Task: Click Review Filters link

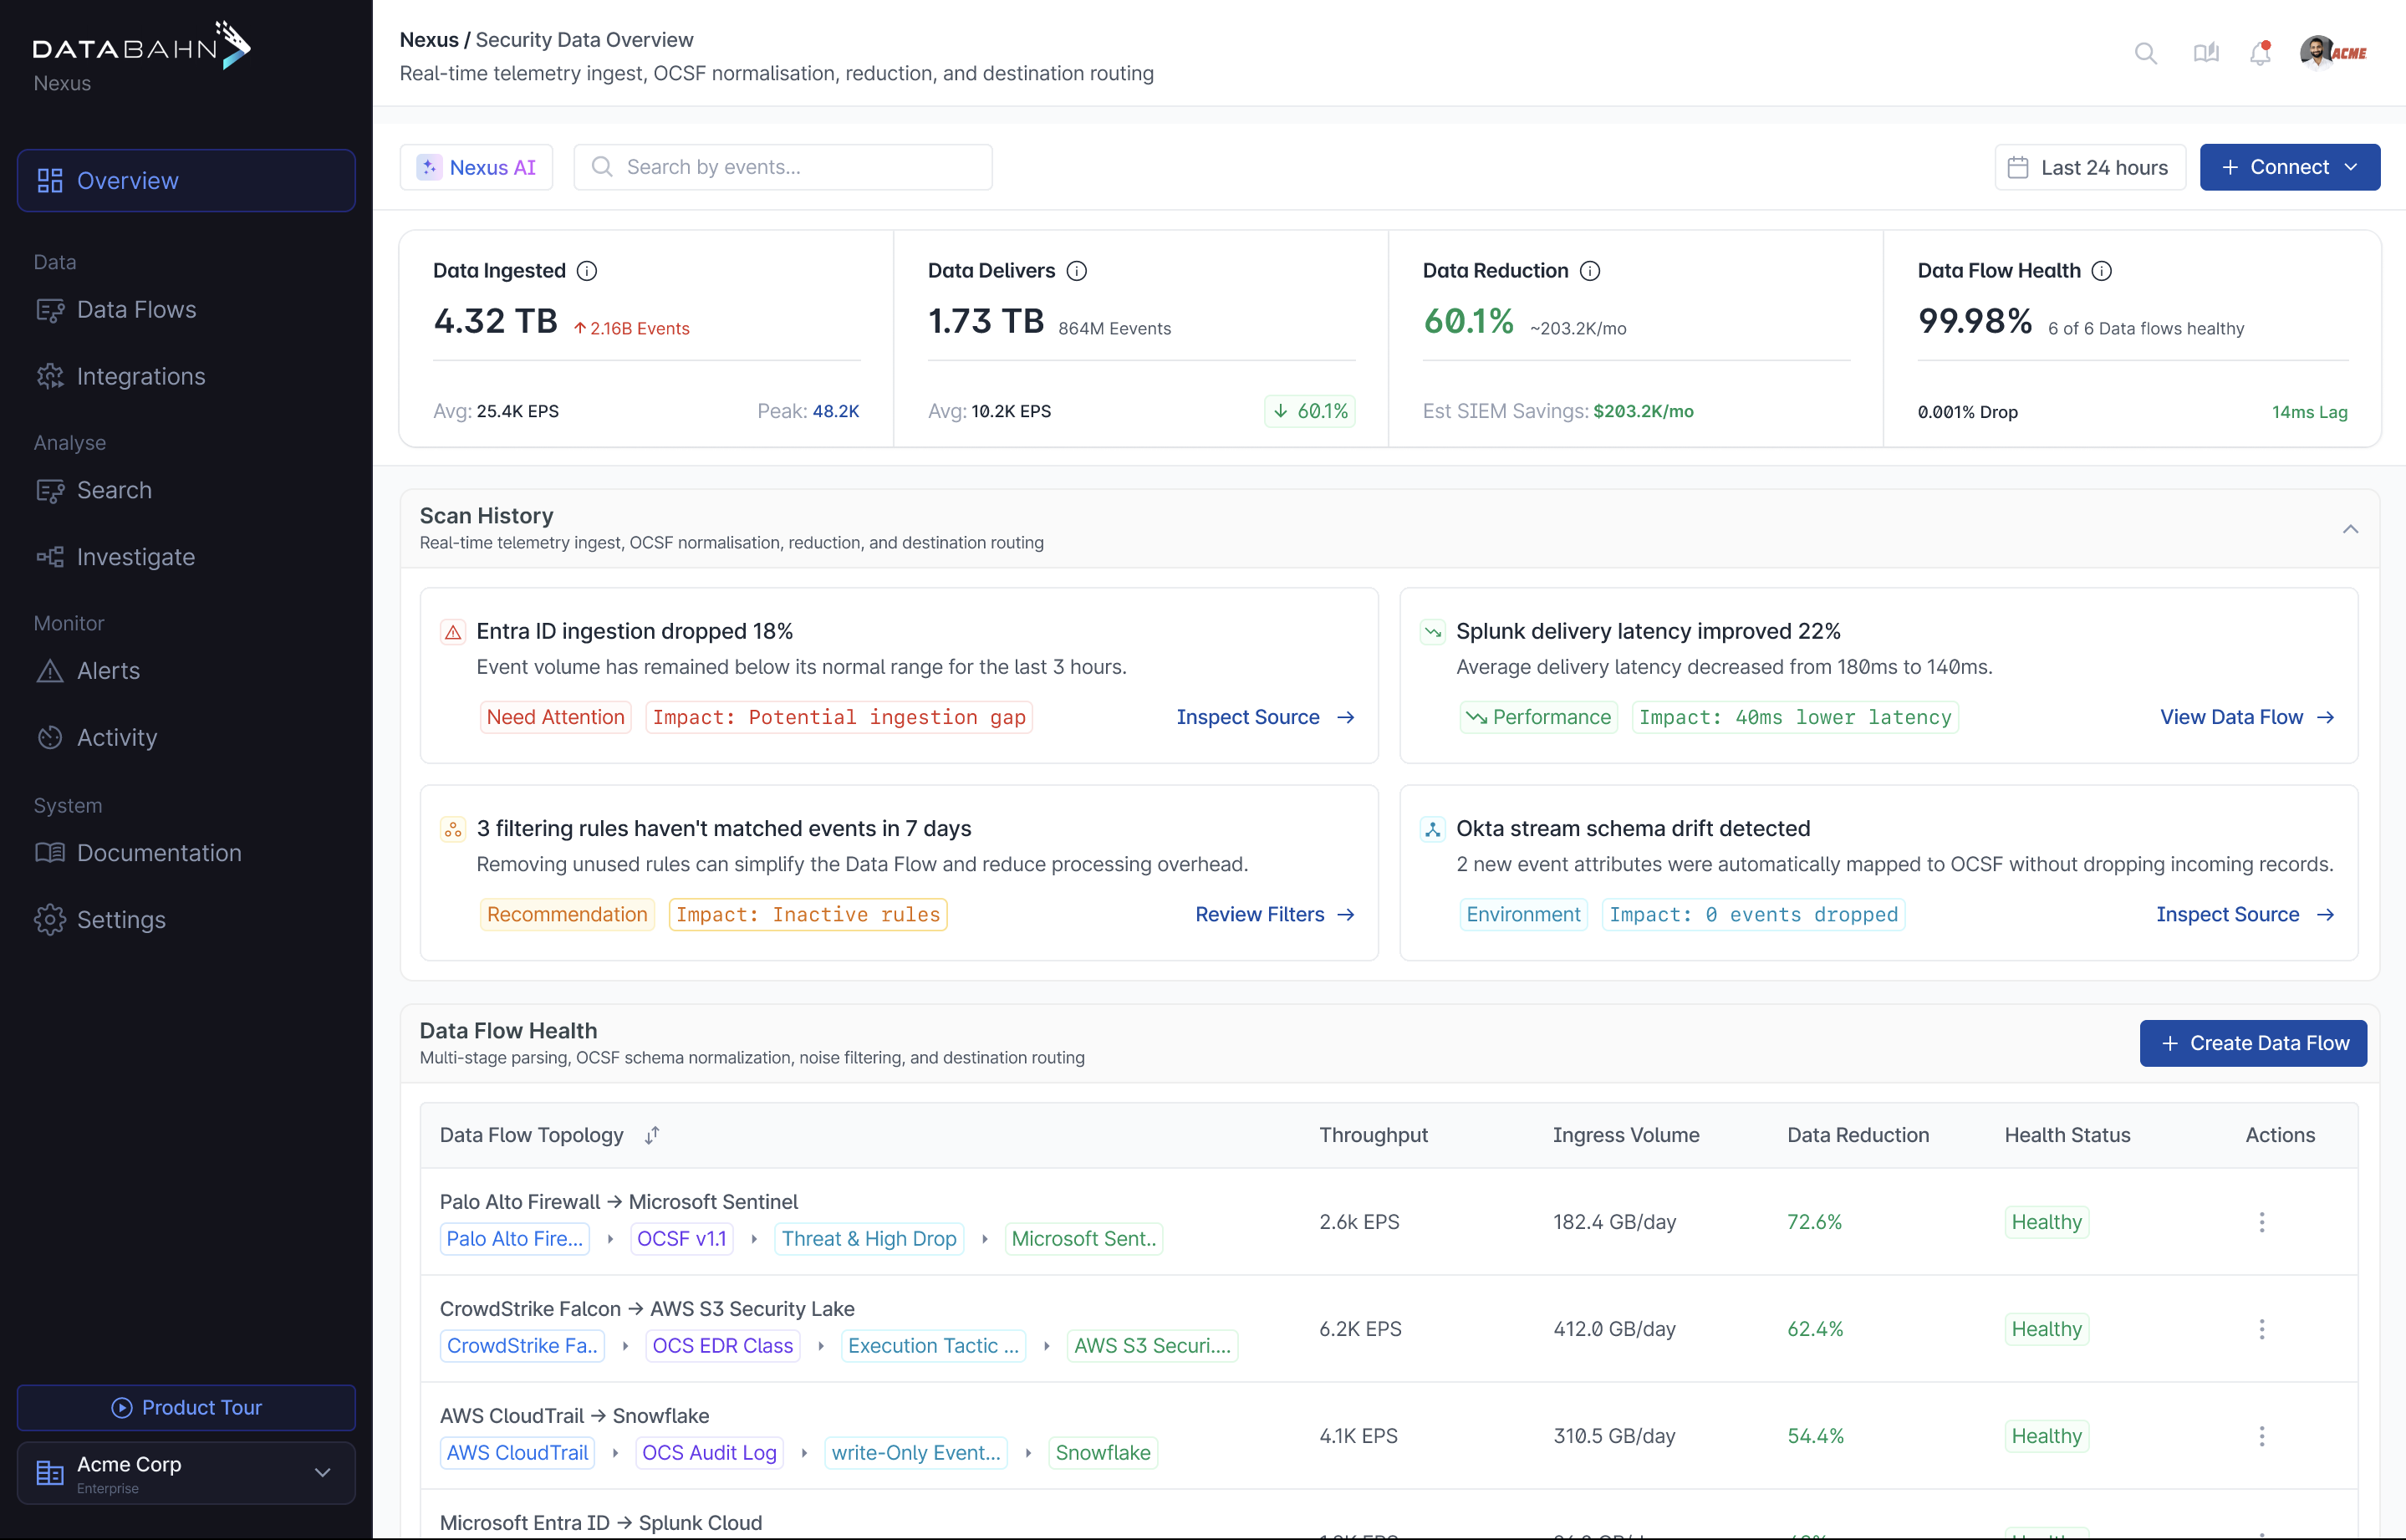Action: coord(1275,914)
